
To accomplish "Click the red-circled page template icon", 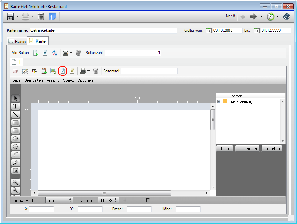I will pos(63,71).
